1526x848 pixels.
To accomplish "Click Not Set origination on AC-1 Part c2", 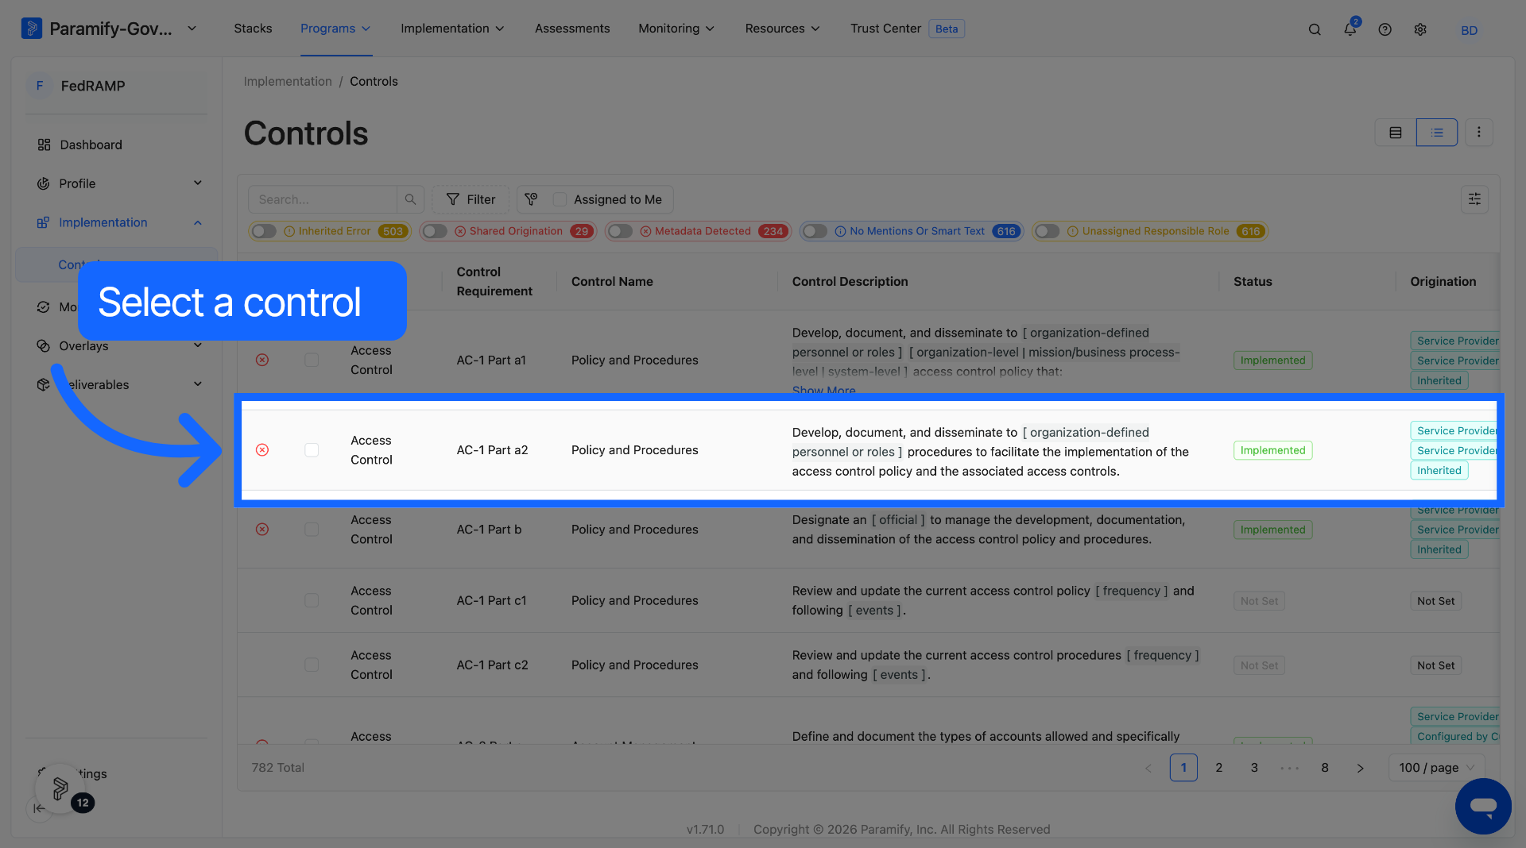I will (x=1435, y=665).
